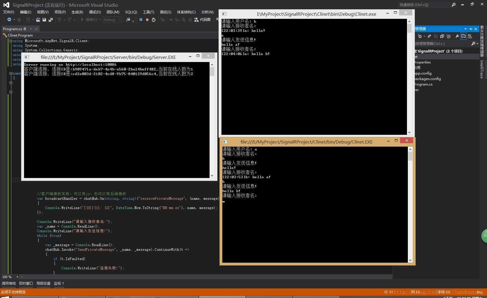Click the Navigate Backward arrow icon
This screenshot has width=487, height=298.
(9, 20)
